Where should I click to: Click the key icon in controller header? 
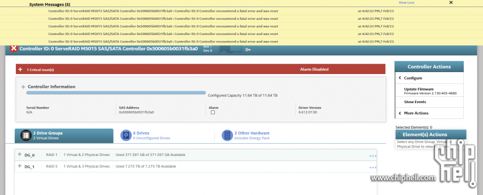point(248,49)
